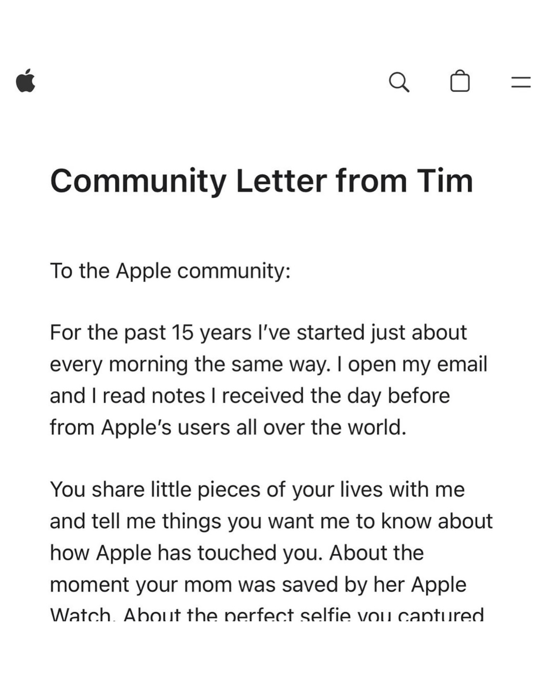Click the Apple logo home icon
This screenshot has width=546, height=683.
[26, 81]
